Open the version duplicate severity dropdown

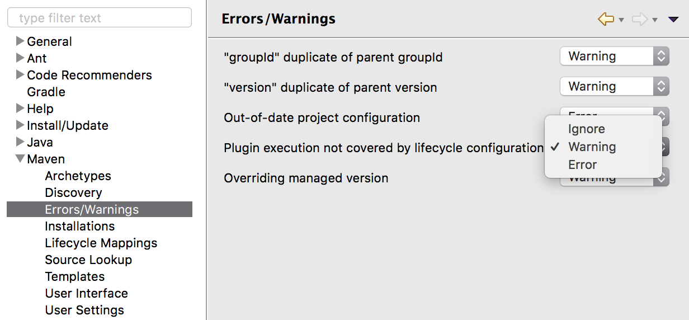tap(614, 86)
